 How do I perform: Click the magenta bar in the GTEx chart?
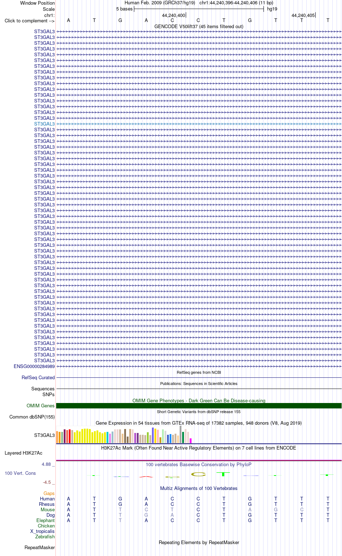pos(190,441)
